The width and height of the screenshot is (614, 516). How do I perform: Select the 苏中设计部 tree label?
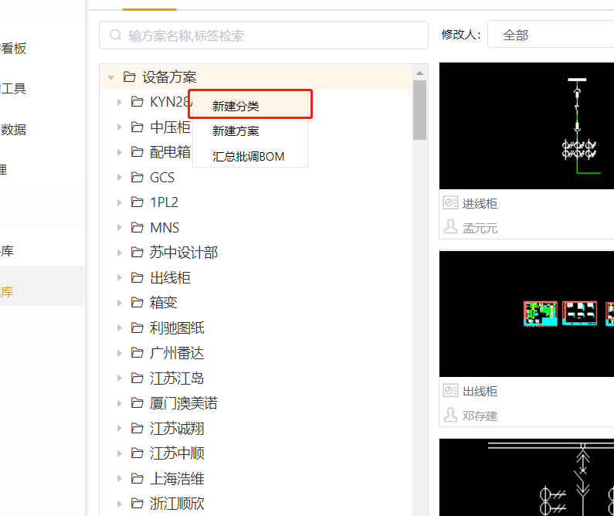click(x=184, y=253)
